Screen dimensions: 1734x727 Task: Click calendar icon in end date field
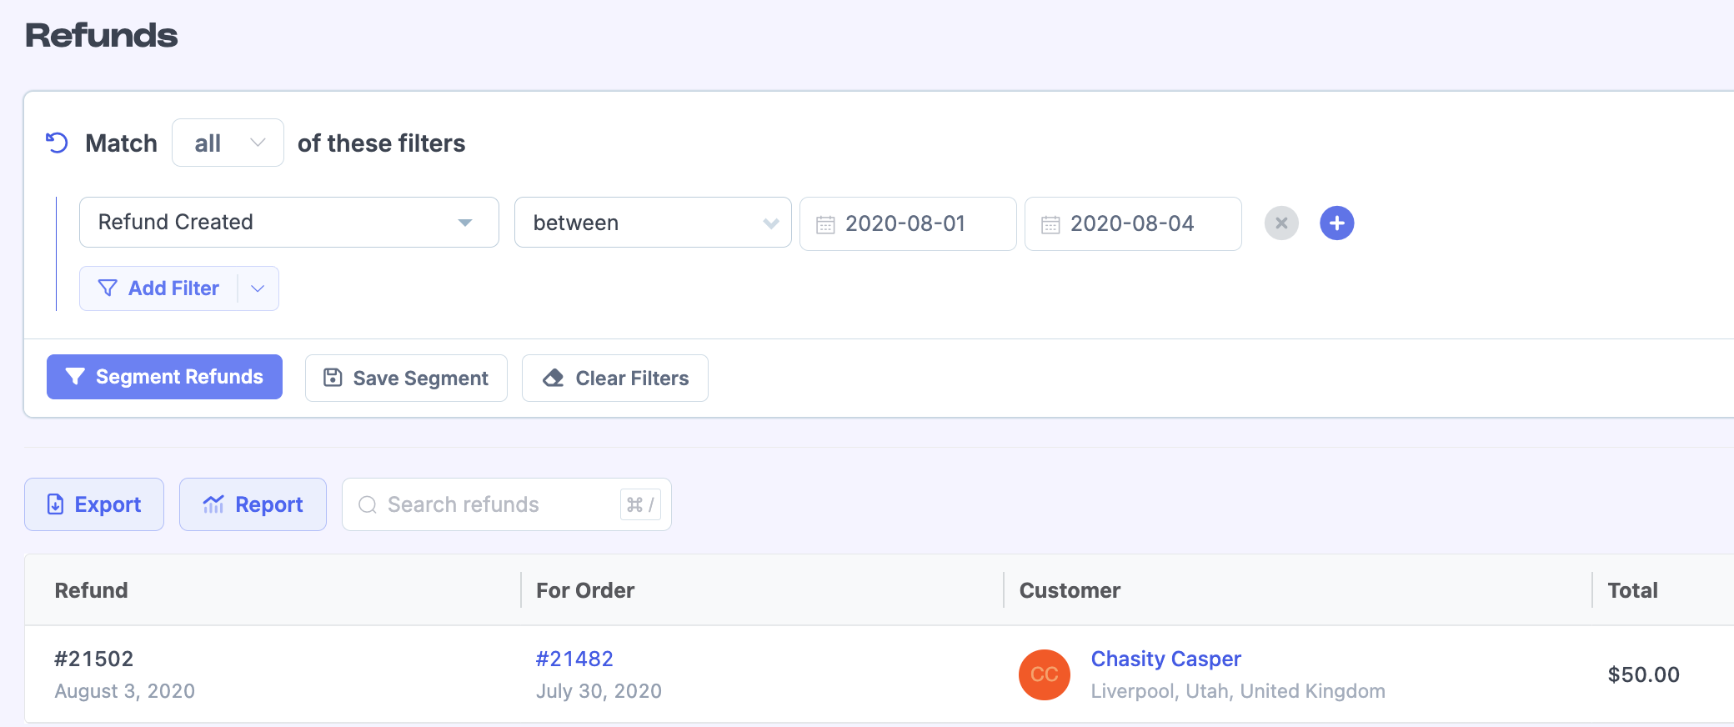1050,224
